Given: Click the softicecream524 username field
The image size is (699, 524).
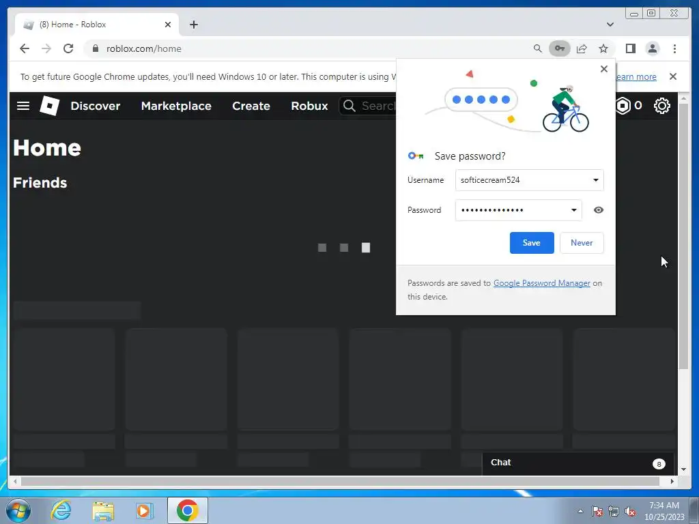Looking at the screenshot, I should [x=529, y=180].
